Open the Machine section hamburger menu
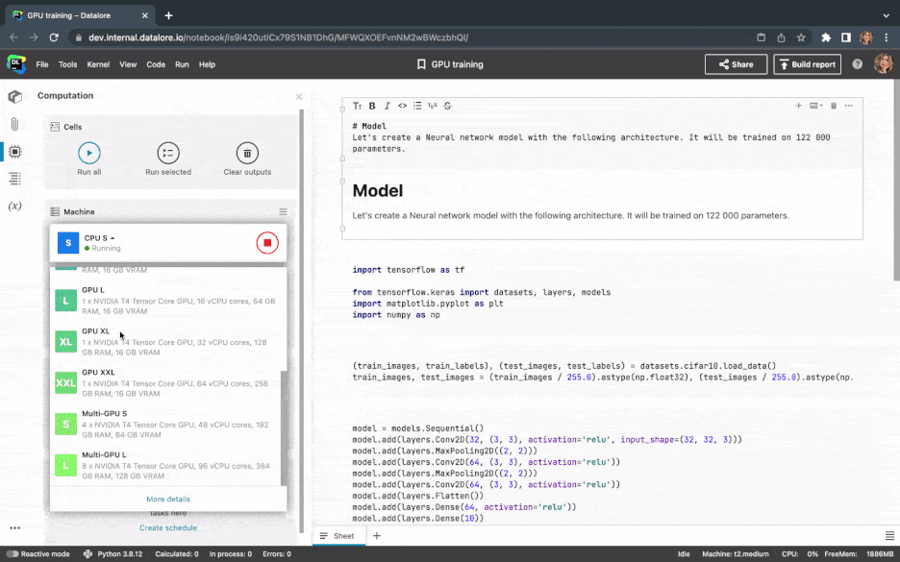Screen dimensions: 900x562 (x=283, y=211)
